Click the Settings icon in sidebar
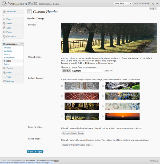This screenshot has height=164, width=160. (x=4, y=81)
